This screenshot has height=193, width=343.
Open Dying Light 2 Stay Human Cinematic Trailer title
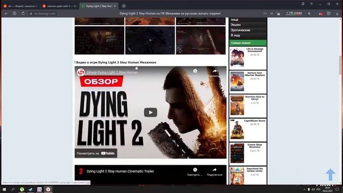click(120, 172)
